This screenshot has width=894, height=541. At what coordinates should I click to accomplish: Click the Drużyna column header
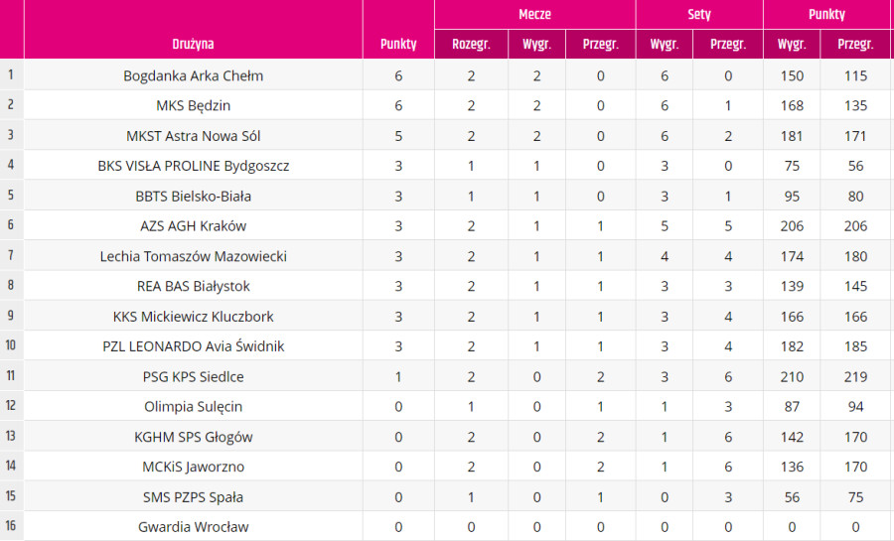coord(193,44)
